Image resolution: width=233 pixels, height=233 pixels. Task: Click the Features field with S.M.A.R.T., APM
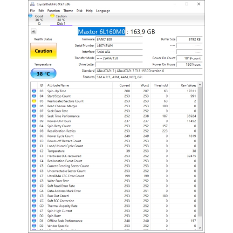(x=149, y=77)
